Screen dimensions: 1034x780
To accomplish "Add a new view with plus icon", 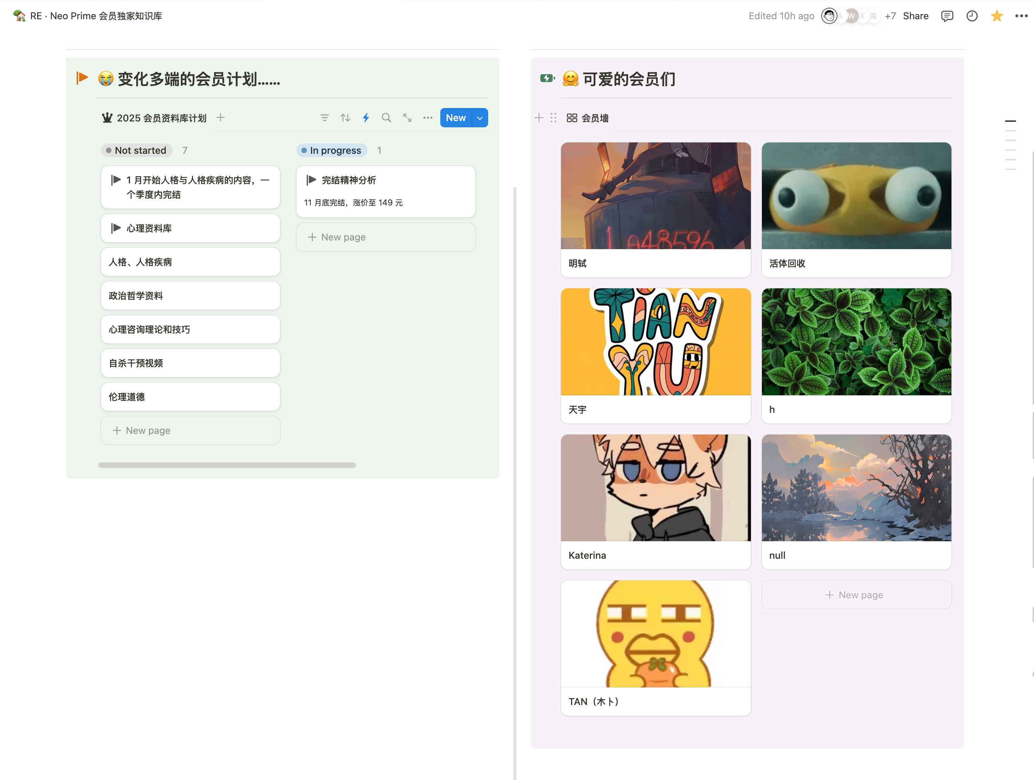I will coord(220,117).
